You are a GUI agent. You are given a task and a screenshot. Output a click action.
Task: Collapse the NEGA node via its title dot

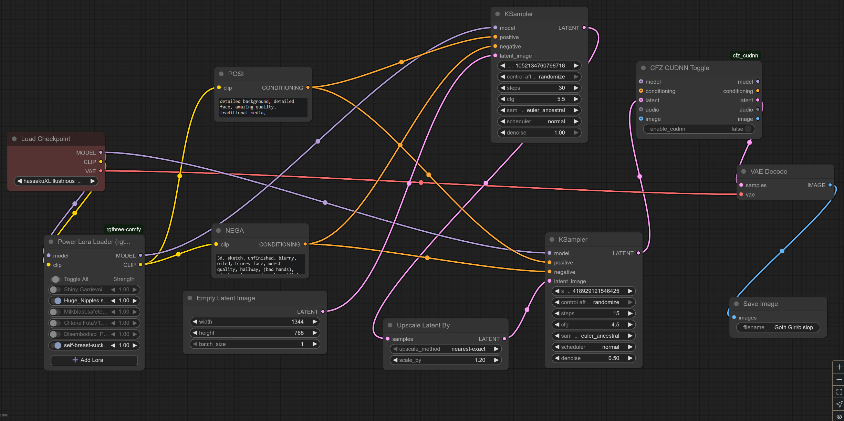click(219, 230)
